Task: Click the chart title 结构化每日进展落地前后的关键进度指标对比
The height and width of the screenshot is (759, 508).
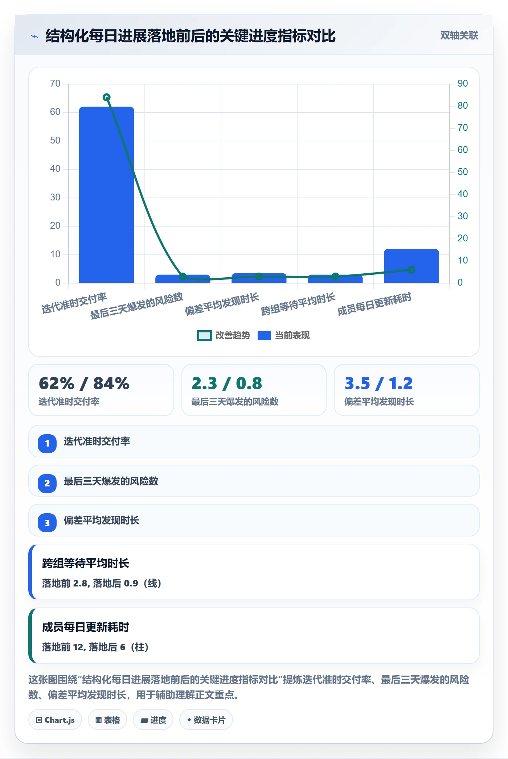Action: click(x=190, y=36)
